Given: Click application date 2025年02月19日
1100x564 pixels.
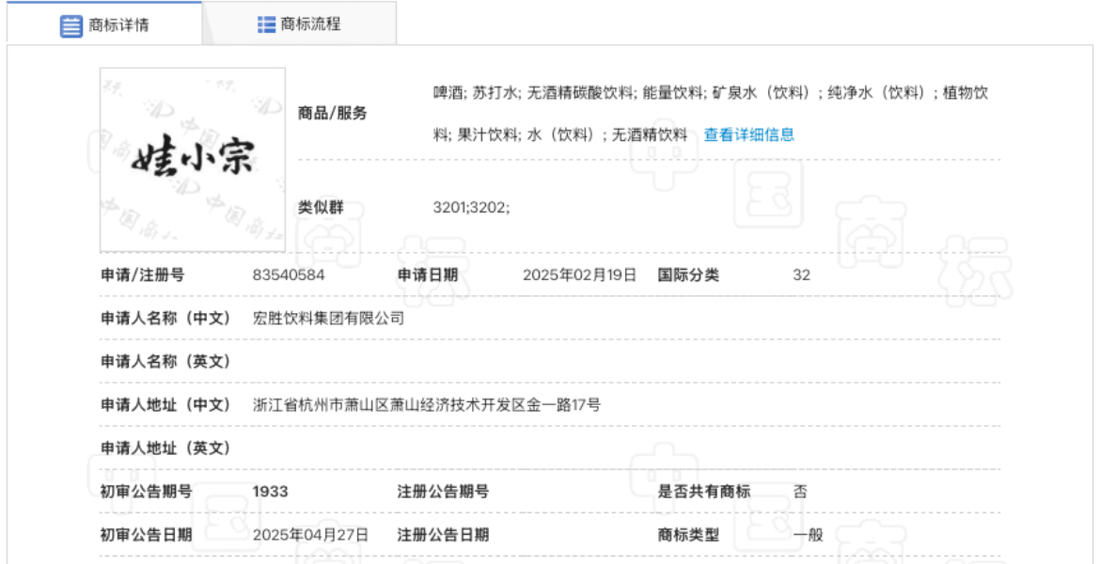Looking at the screenshot, I should pos(579,275).
